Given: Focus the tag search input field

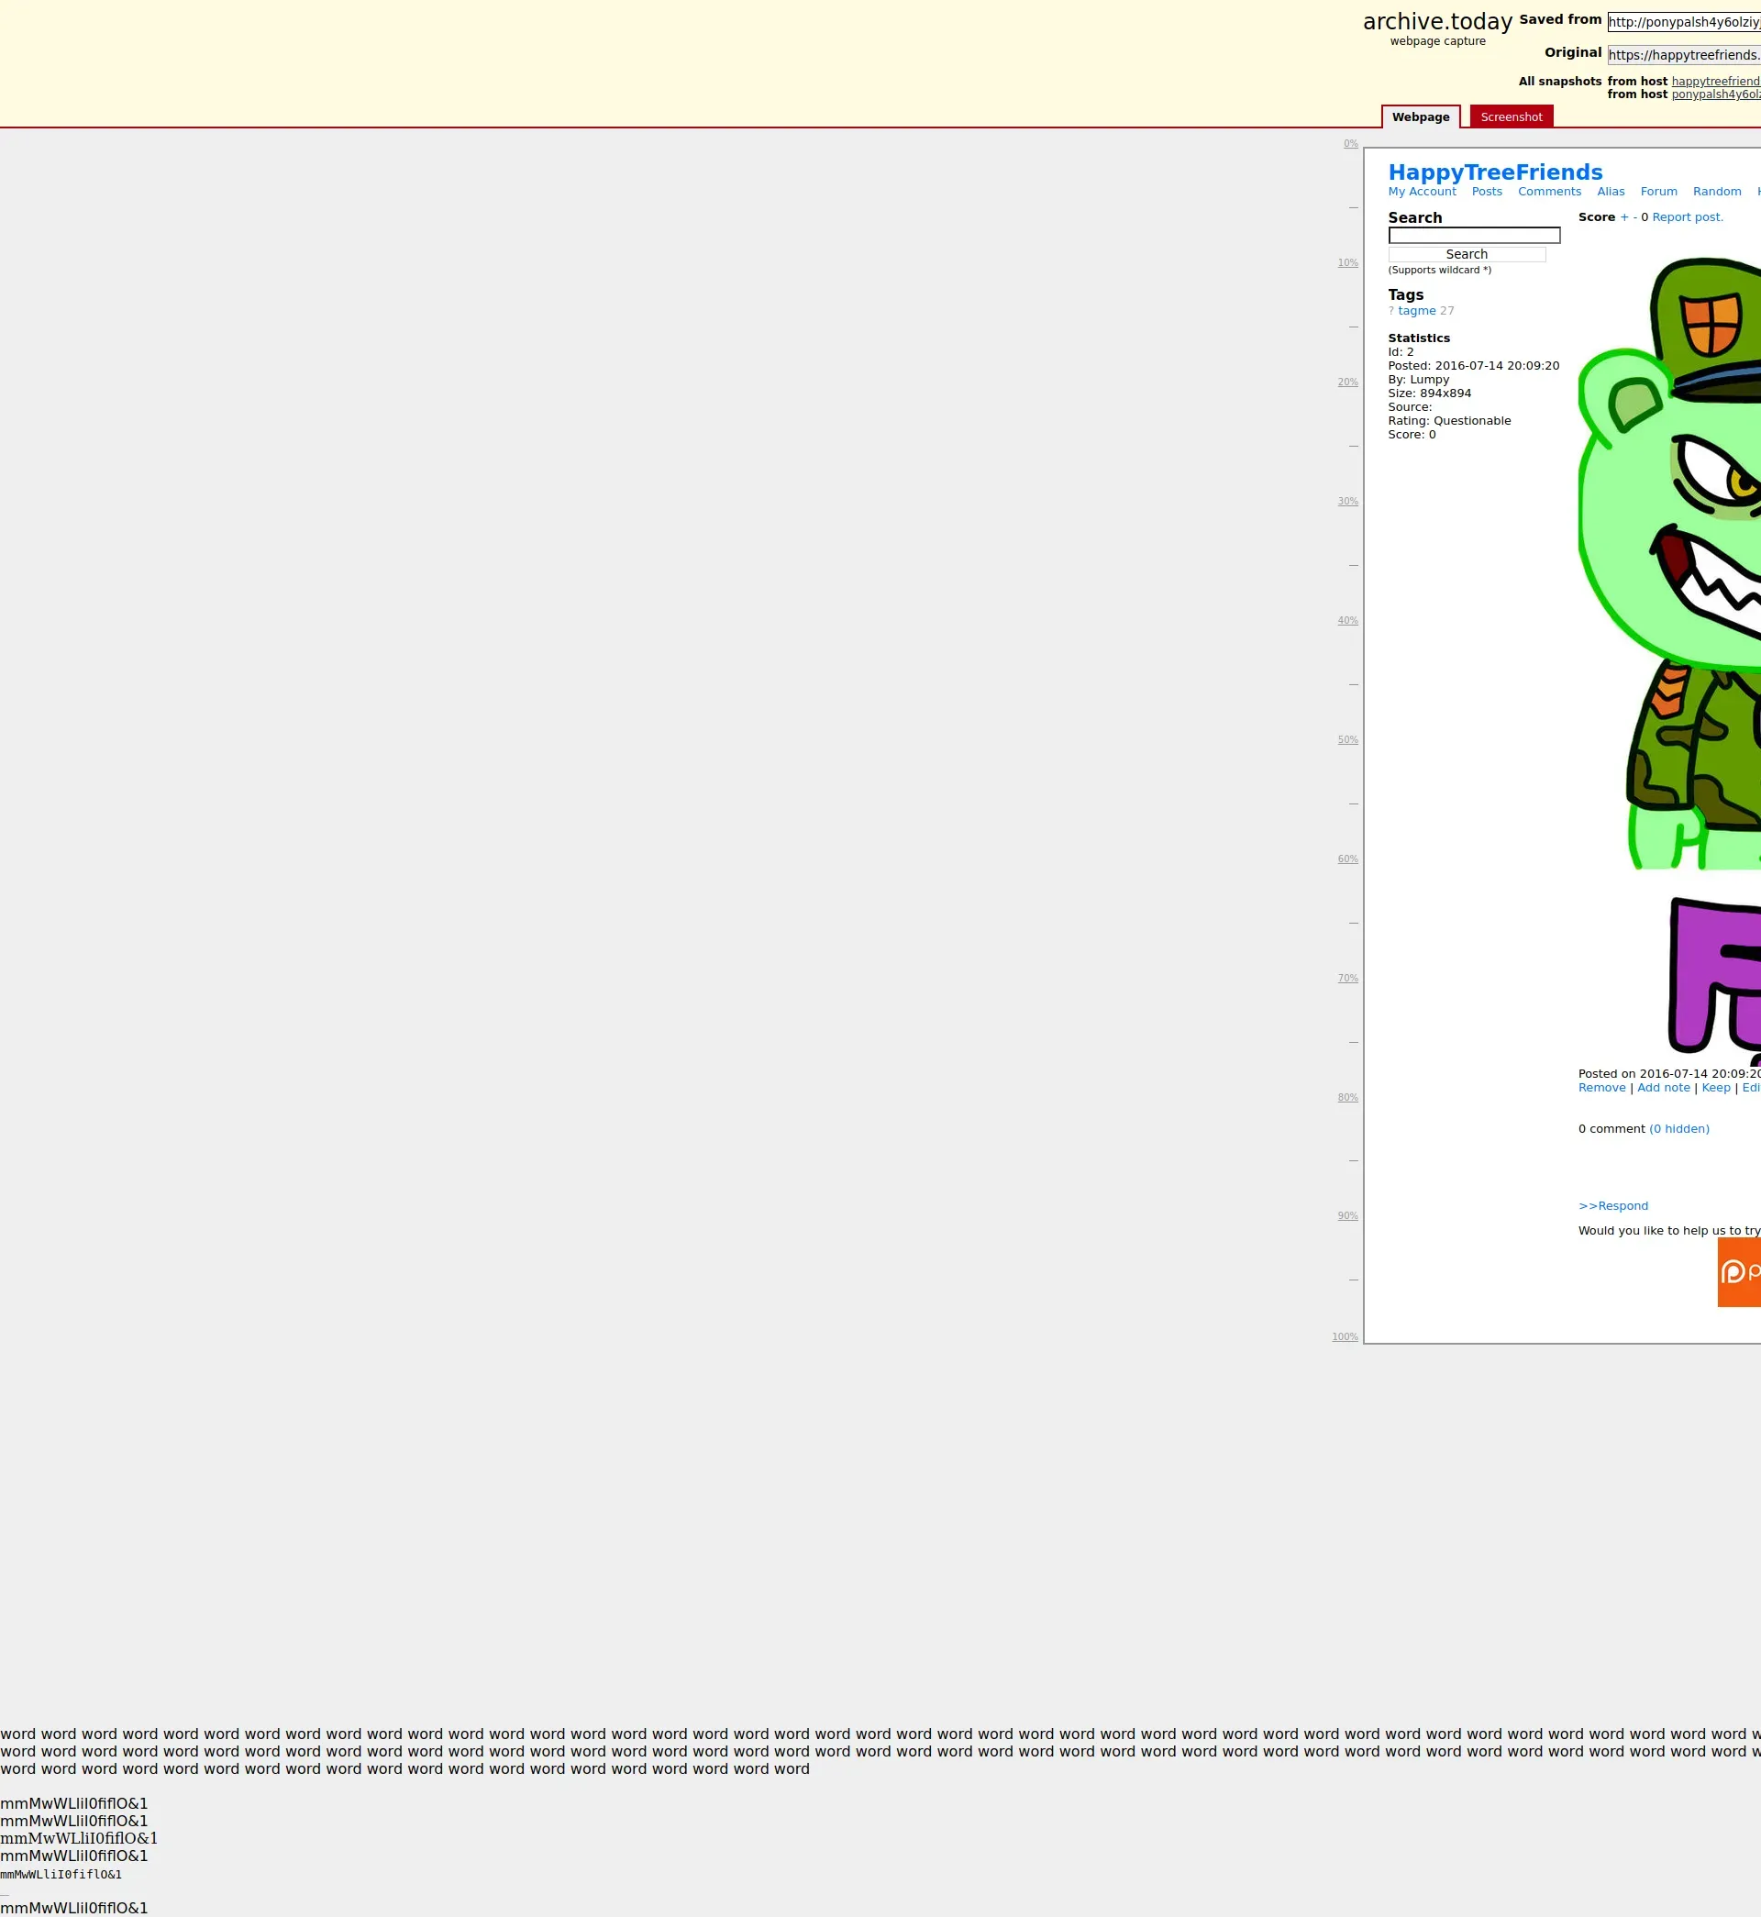Looking at the screenshot, I should click(1473, 236).
